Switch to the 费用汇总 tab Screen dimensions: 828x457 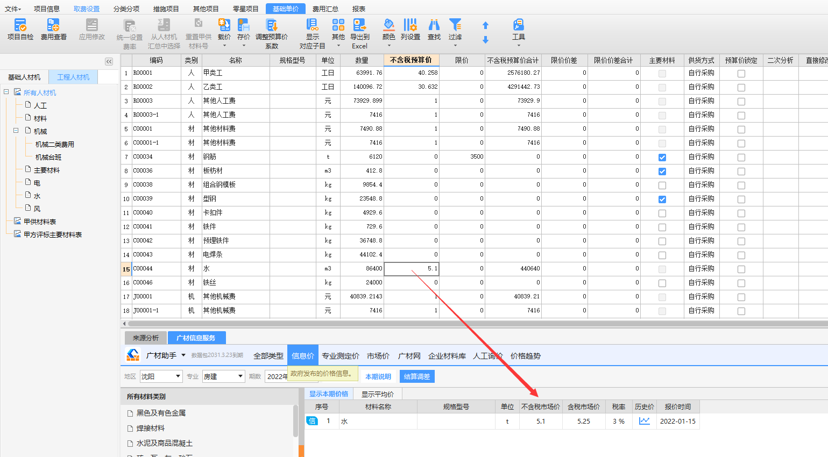tap(325, 9)
